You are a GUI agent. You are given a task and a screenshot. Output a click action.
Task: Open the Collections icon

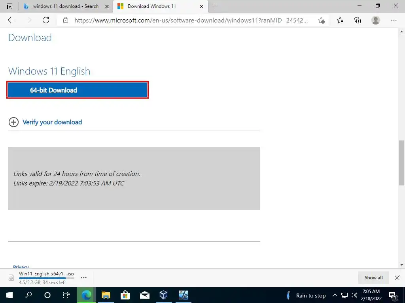(358, 20)
